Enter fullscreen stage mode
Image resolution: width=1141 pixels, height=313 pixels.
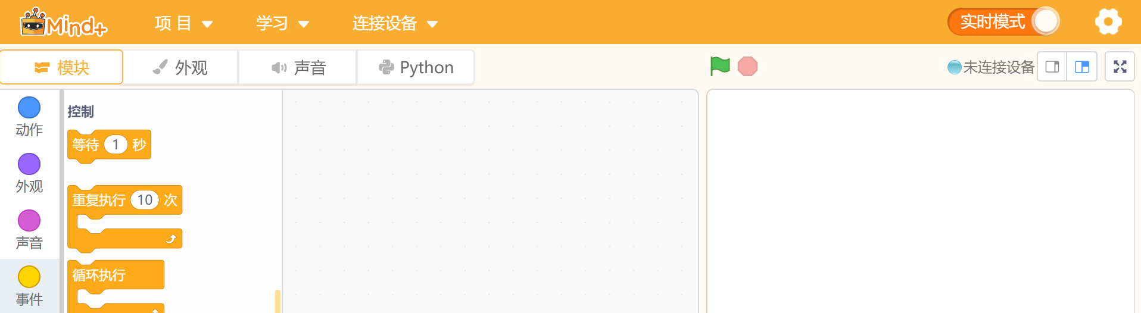(x=1120, y=67)
